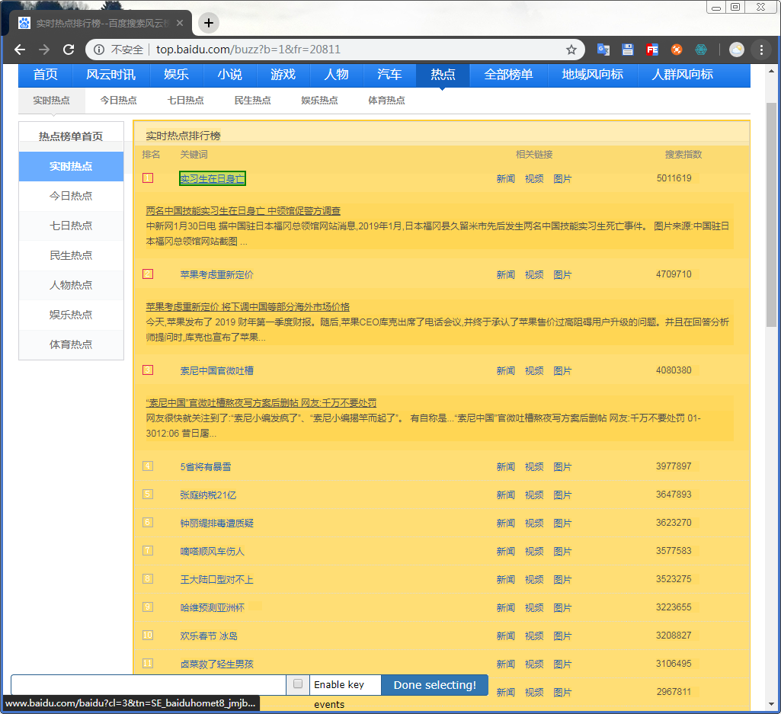
Task: Open 新闻 link for 嘀嗒顺风车伤人
Action: click(506, 552)
